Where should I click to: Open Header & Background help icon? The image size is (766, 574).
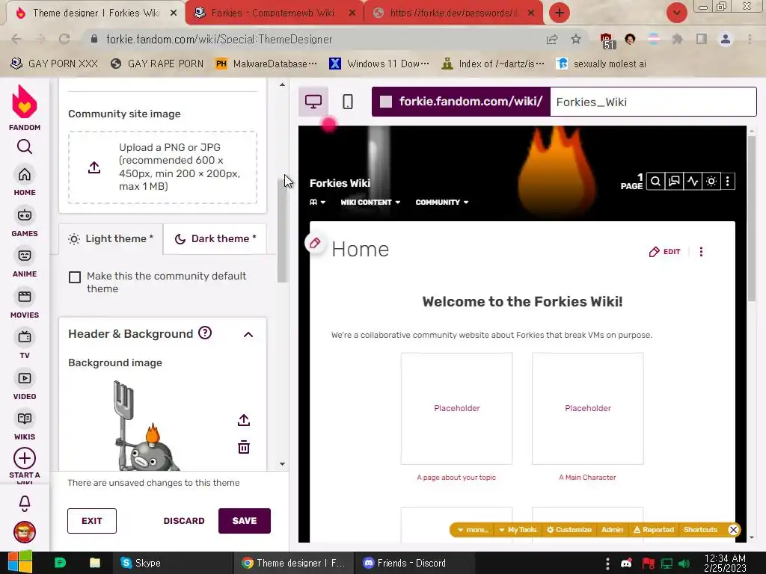(x=205, y=333)
